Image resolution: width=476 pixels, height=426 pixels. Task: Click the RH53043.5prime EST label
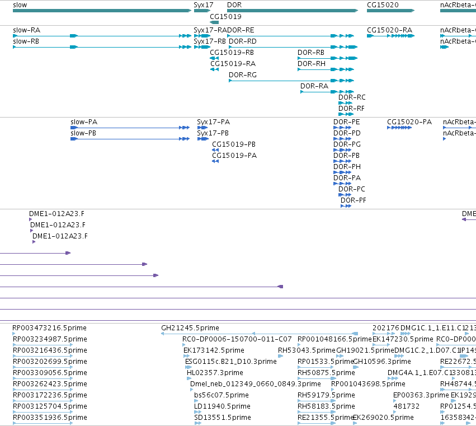[x=307, y=350]
